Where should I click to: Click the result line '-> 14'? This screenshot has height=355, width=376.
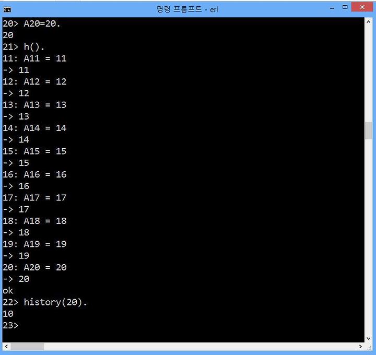click(16, 140)
